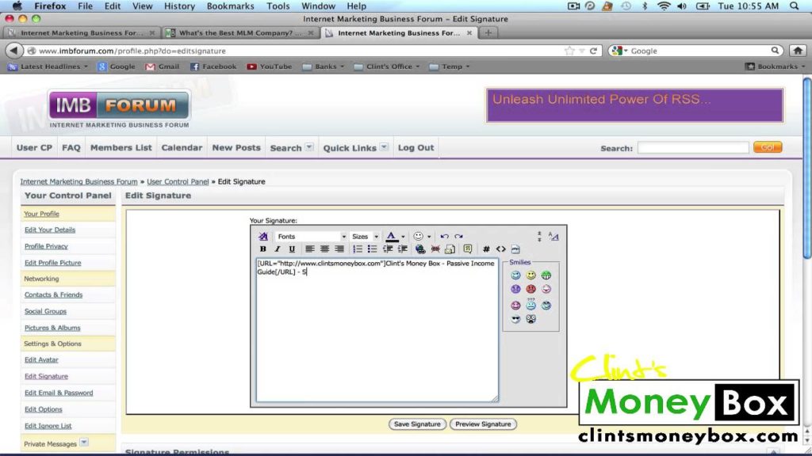Expand the Private Messages section arrow

[x=84, y=443]
